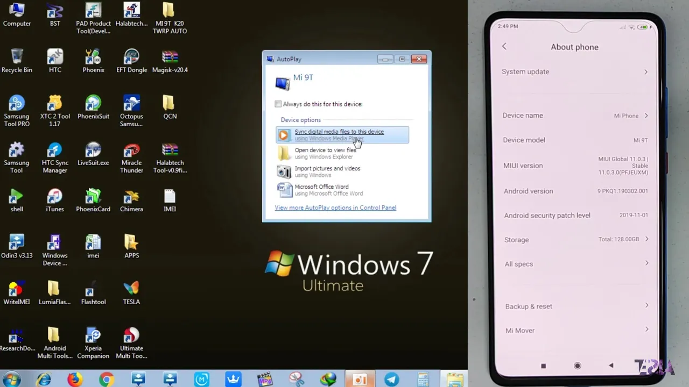
Task: Choose Import pictures and videos option
Action: tap(342, 171)
